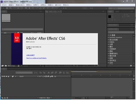Expand the 模糊与锐化 effects category
Image resolution: width=136 pixels, height=100 pixels.
(x=109, y=54)
